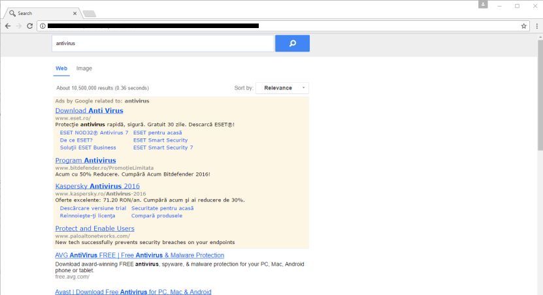The image size is (543, 295).
Task: Switch to the Web results tab
Action: coord(61,68)
